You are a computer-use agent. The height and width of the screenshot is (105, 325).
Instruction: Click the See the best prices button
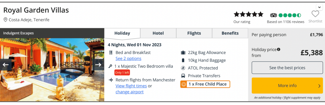tap(287, 68)
